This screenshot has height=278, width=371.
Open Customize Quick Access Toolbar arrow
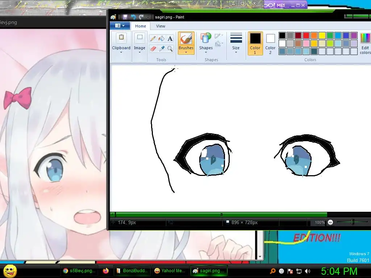click(148, 17)
